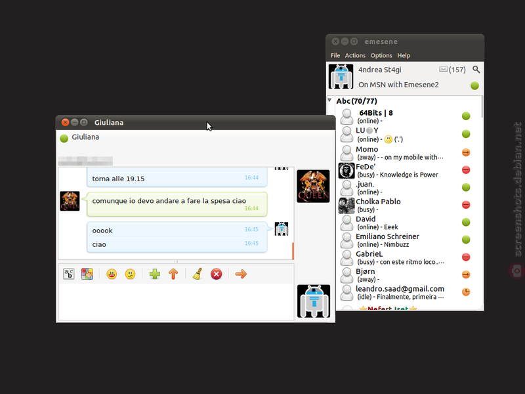Clear the conversation with the broom icon
The width and height of the screenshot is (525, 394).
pyautogui.click(x=198, y=274)
